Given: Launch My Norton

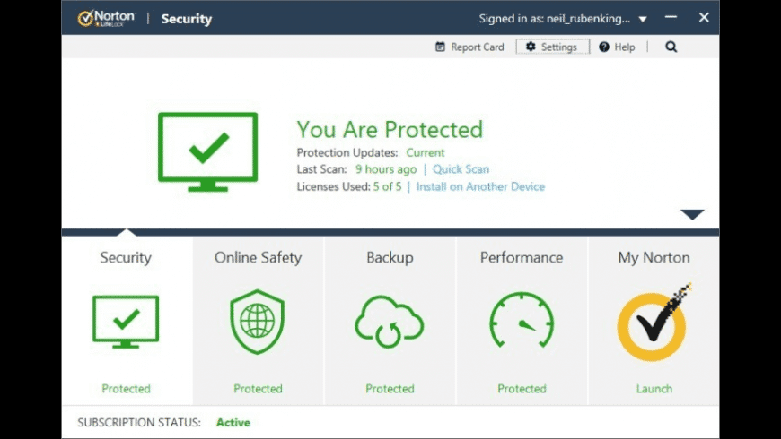Looking at the screenshot, I should tap(654, 389).
